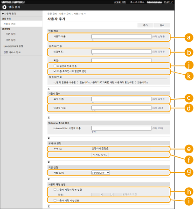Click top-of-page icon below 원격 UI 인증 note
This screenshot has width=194, height=209.
point(48,89)
